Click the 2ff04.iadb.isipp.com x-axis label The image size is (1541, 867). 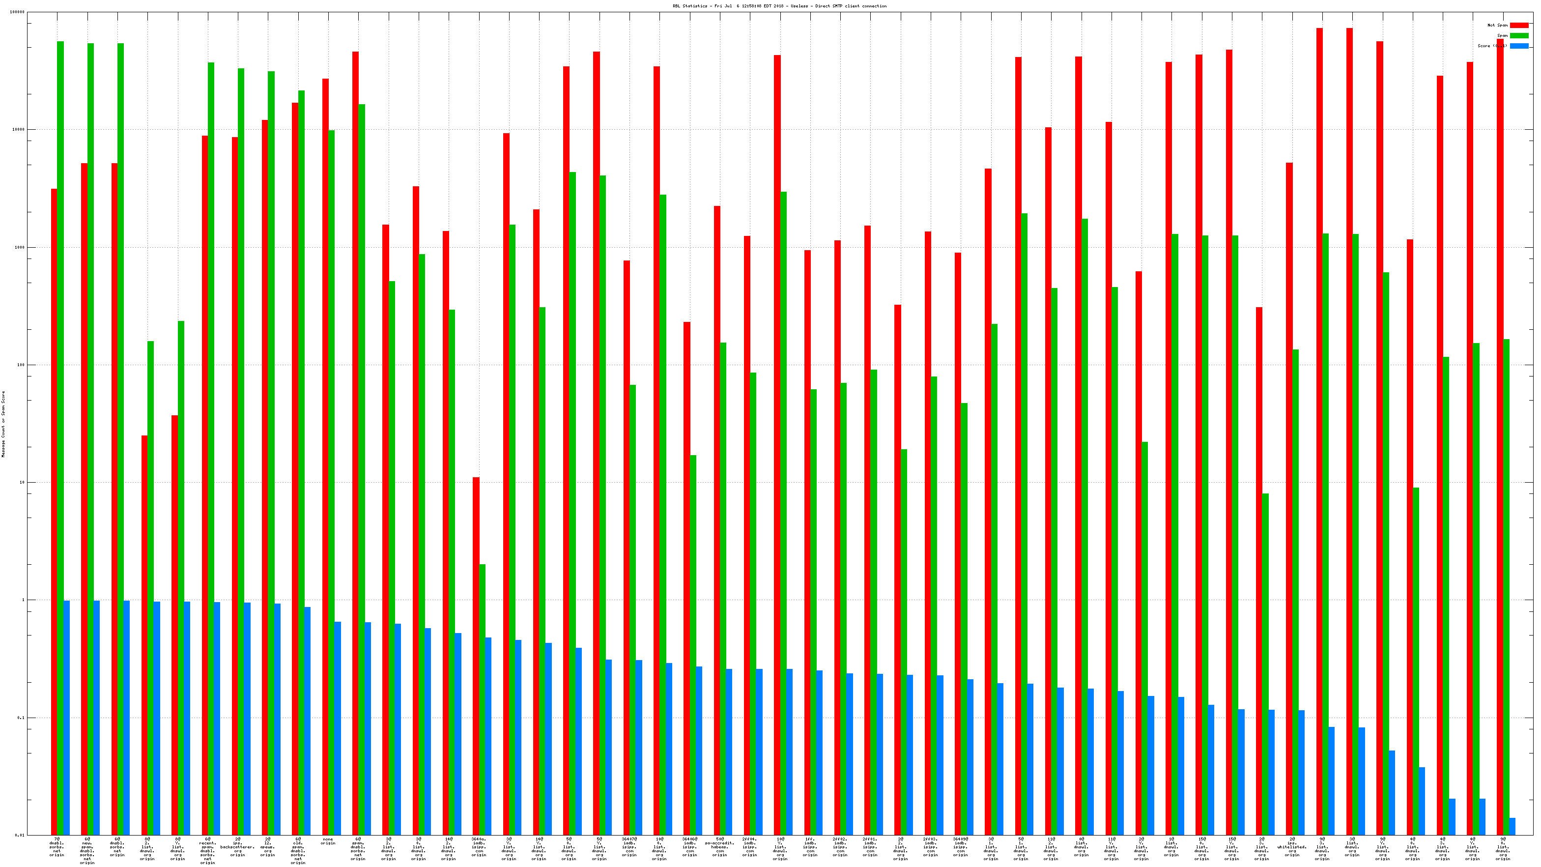pos(749,847)
